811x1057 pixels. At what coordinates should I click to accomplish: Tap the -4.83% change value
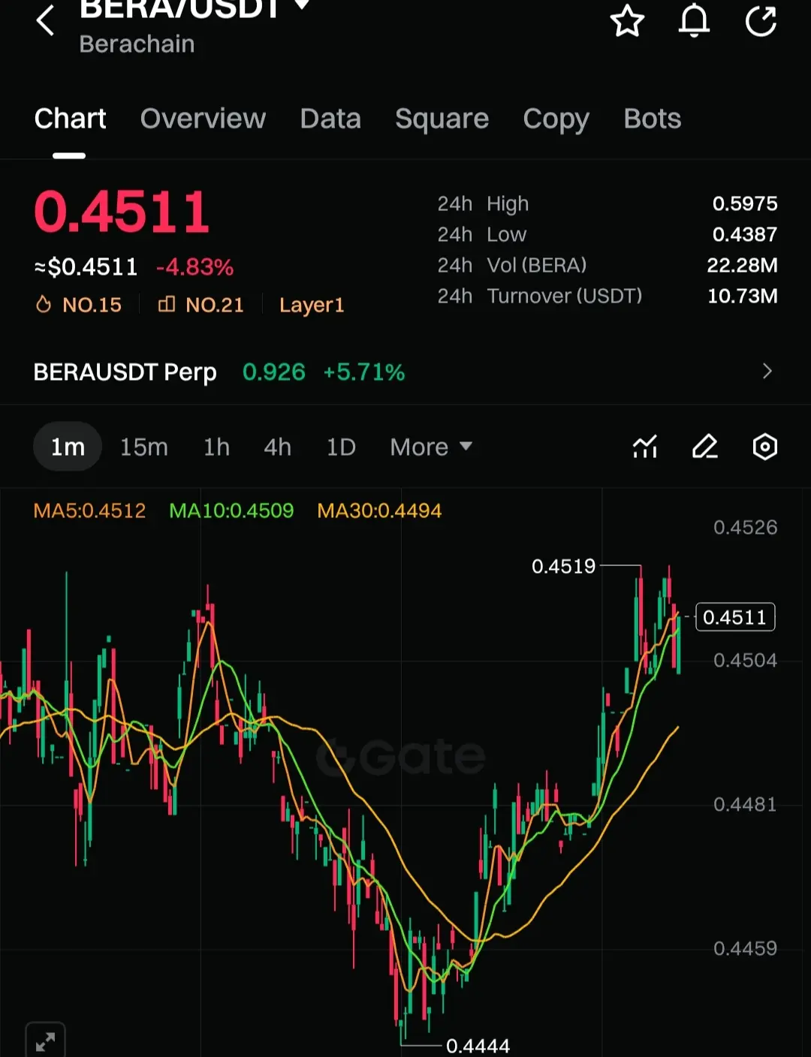point(195,267)
